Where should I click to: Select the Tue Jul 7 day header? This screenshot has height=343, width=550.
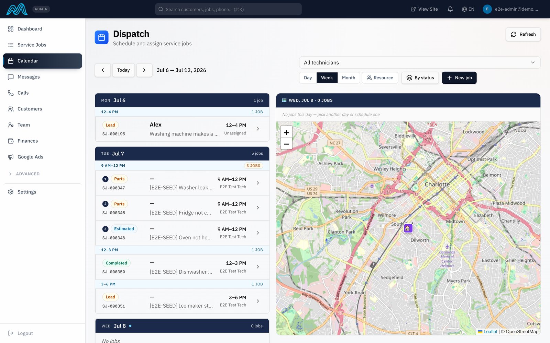pyautogui.click(x=182, y=154)
